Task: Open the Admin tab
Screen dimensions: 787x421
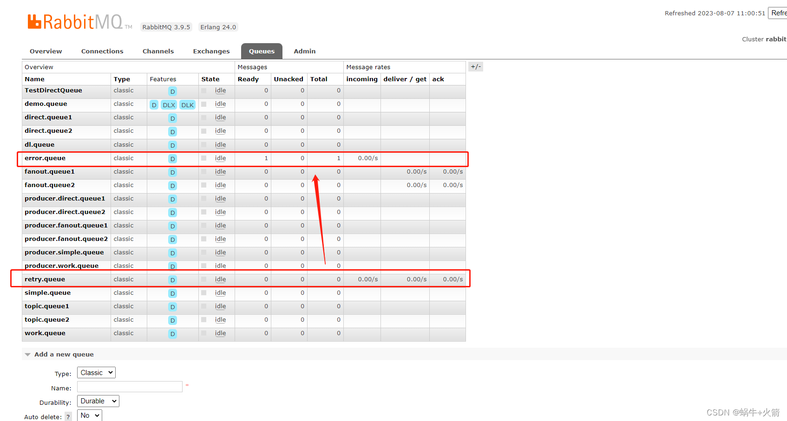Action: pos(305,51)
